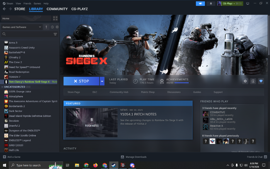This screenshot has height=169, width=270.
Task: Open the Windows Start menu
Action: (4, 165)
